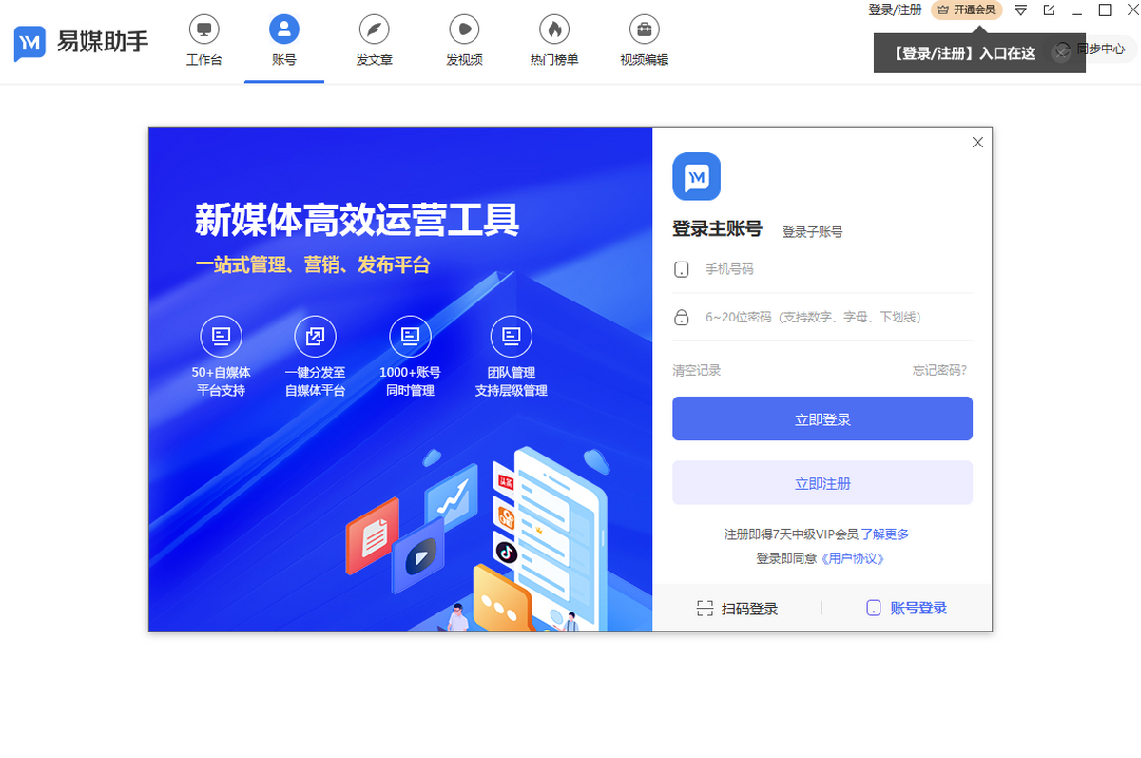Select the 账号登录 account login option

click(x=905, y=608)
